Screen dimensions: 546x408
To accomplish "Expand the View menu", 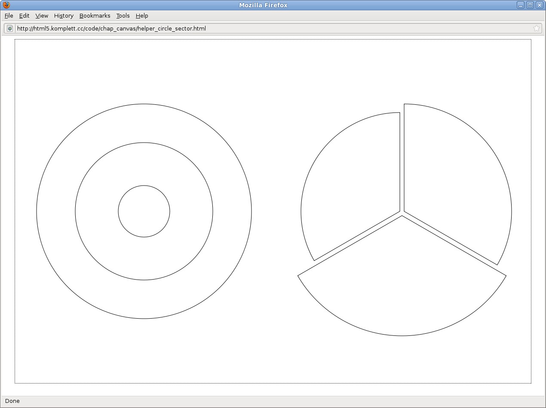I will coord(42,15).
